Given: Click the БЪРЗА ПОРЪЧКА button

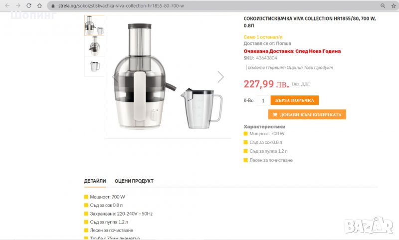Looking at the screenshot, I should tap(294, 100).
